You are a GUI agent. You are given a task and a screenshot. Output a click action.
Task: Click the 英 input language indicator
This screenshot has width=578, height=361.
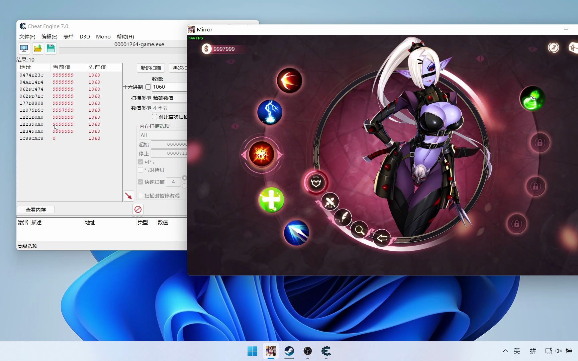tap(517, 351)
